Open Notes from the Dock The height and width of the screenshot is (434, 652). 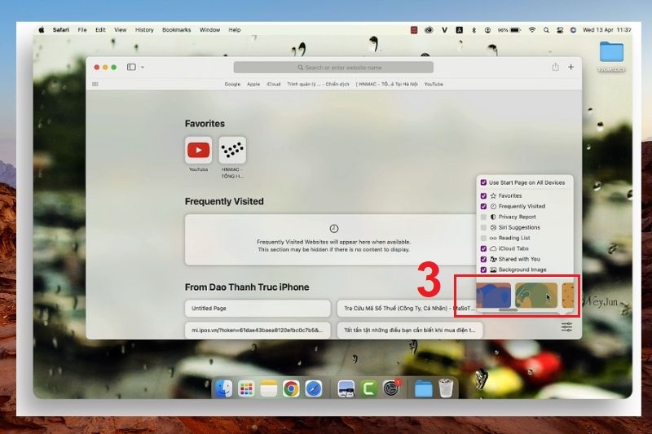coord(269,389)
